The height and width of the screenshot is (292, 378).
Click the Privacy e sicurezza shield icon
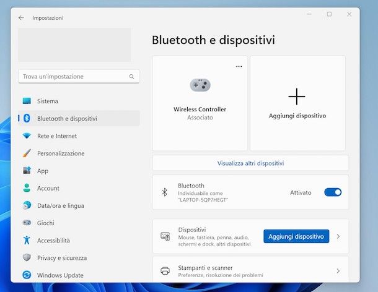pos(27,257)
